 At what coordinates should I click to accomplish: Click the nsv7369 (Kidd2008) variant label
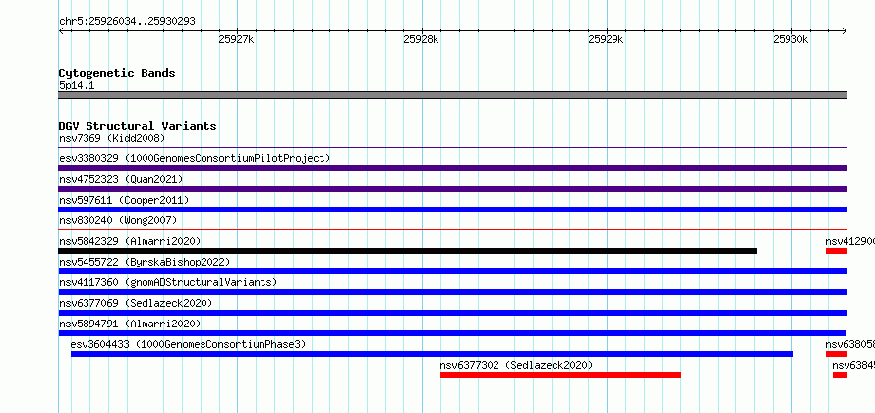[x=112, y=138]
